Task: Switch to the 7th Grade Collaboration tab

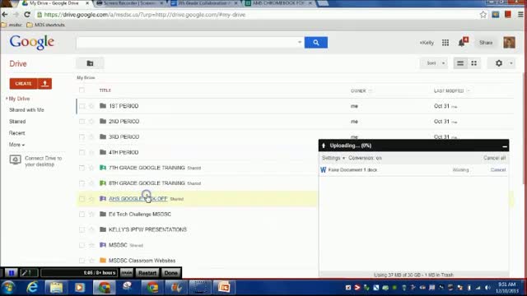Action: coord(204,3)
